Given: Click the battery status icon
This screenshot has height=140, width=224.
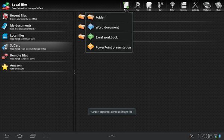Looking at the screenshot, I should (220, 136).
